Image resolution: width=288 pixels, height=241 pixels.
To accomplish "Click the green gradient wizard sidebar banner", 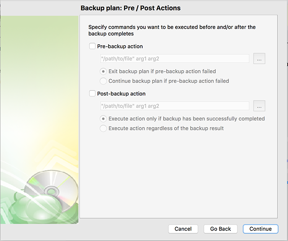I will click(x=39, y=120).
